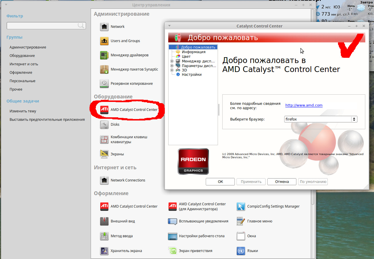Select the Оформление group in sidebar
This screenshot has width=374, height=259.
pos(21,73)
